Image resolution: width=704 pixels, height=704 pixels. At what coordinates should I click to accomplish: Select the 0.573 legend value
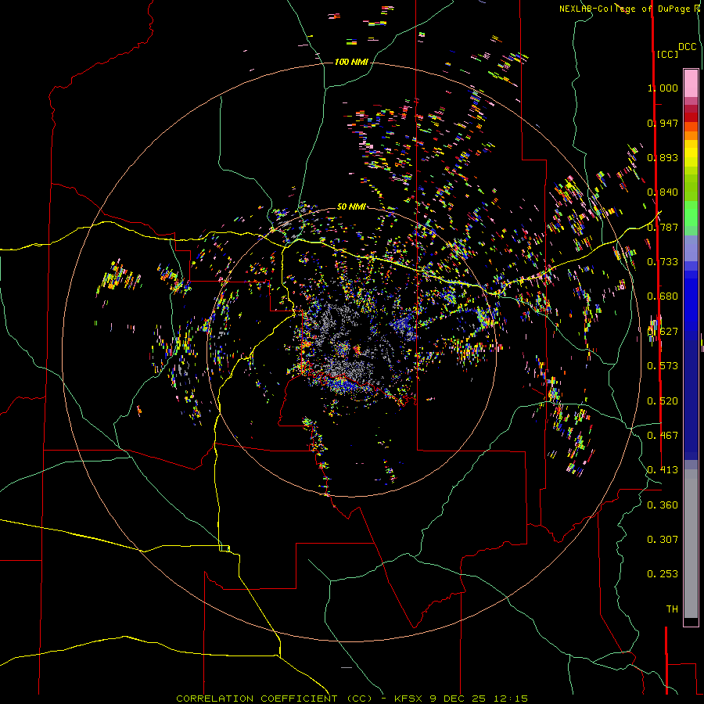click(663, 366)
